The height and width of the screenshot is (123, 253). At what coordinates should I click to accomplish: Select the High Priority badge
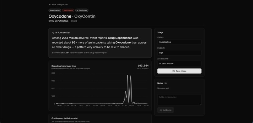coord(68,10)
